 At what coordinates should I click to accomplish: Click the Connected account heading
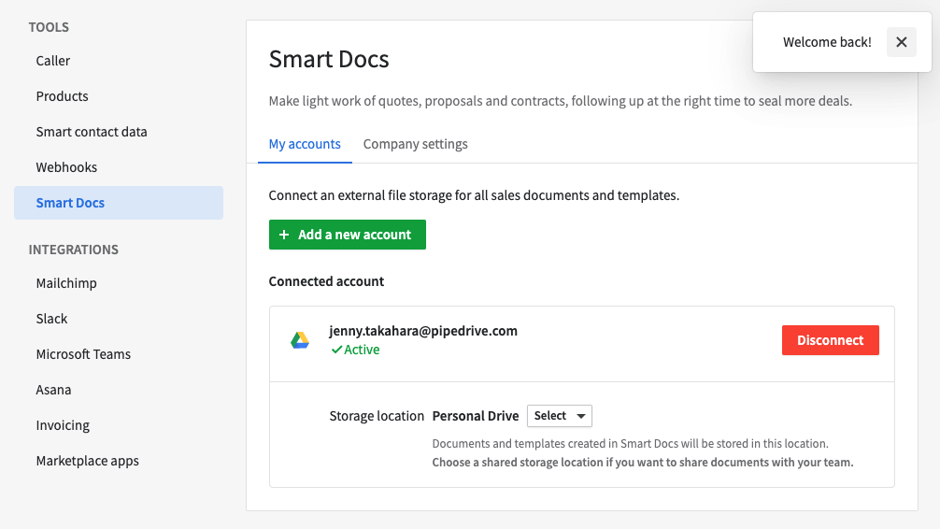tap(326, 281)
